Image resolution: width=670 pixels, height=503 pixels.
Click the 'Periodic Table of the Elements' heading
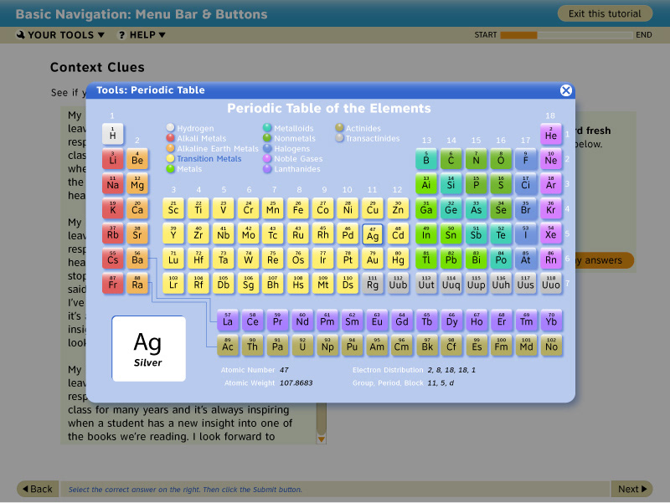click(x=329, y=108)
